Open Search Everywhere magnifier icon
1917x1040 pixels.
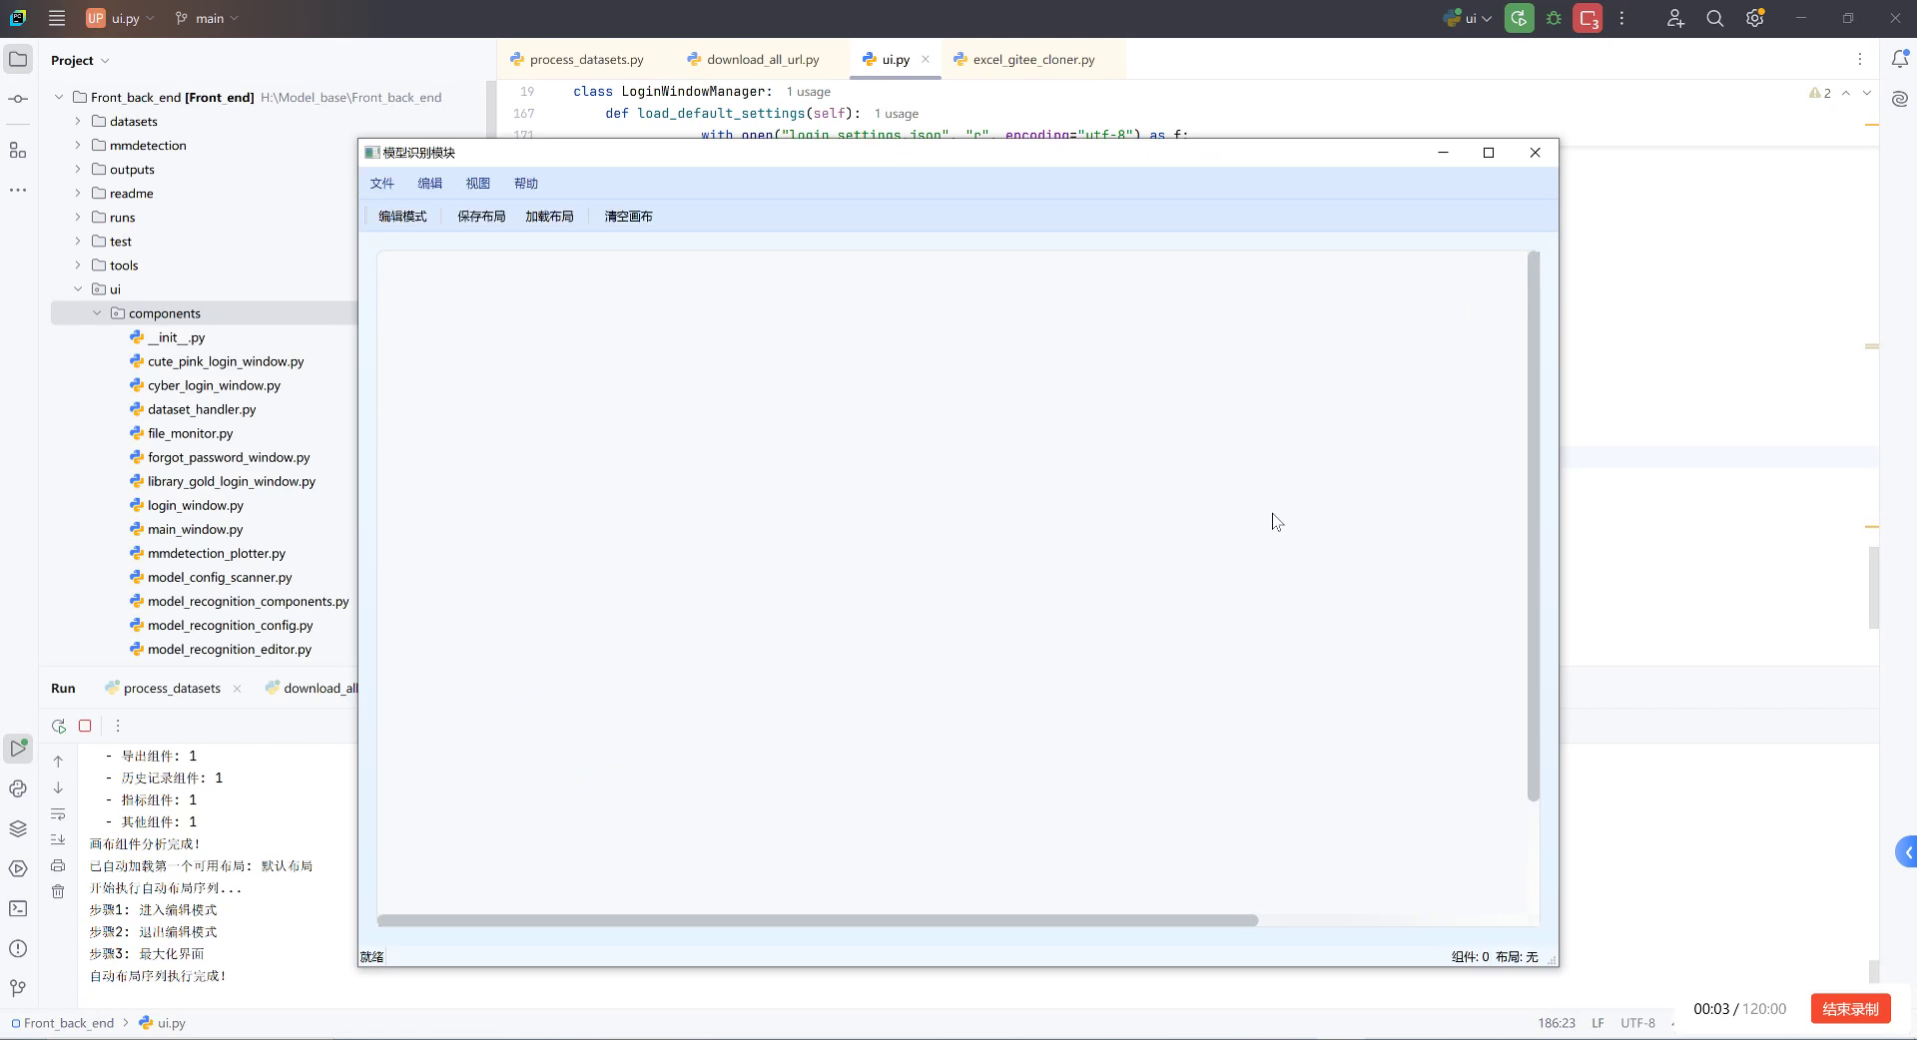click(x=1715, y=18)
